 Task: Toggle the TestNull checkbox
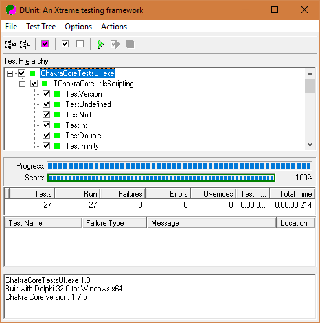click(46, 115)
